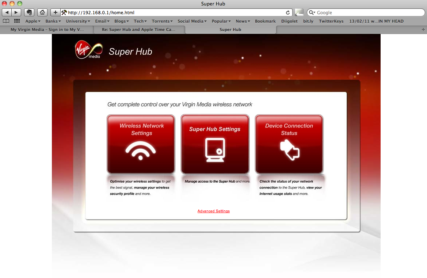Click the connection plug arrow icon

tap(290, 150)
